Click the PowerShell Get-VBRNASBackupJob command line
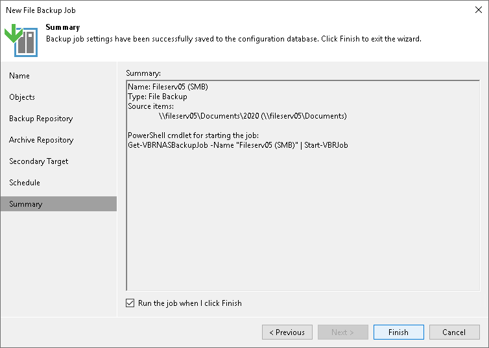This screenshot has width=489, height=348. click(238, 145)
